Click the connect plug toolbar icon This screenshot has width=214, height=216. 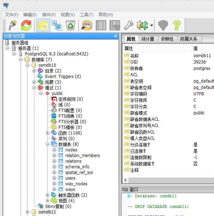point(13,25)
